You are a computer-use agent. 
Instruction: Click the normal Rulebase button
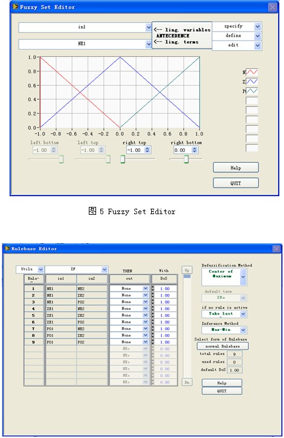[x=222, y=346]
